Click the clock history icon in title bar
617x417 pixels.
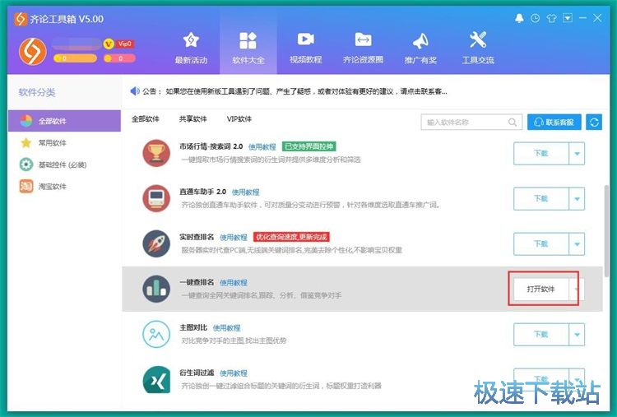click(536, 18)
